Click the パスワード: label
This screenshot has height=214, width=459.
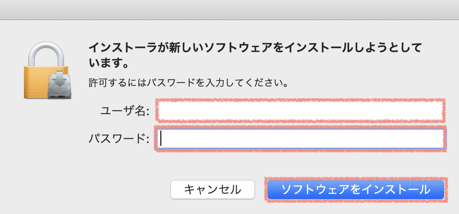pyautogui.click(x=119, y=139)
